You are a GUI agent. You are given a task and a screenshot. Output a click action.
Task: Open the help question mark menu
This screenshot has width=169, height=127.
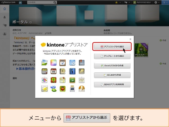pyautogui.click(x=165, y=2)
